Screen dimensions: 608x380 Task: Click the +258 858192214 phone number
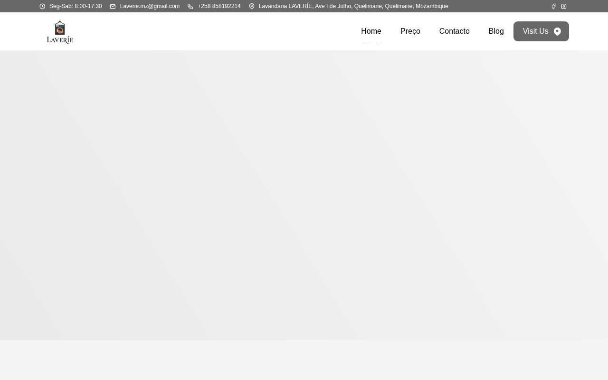point(219,6)
